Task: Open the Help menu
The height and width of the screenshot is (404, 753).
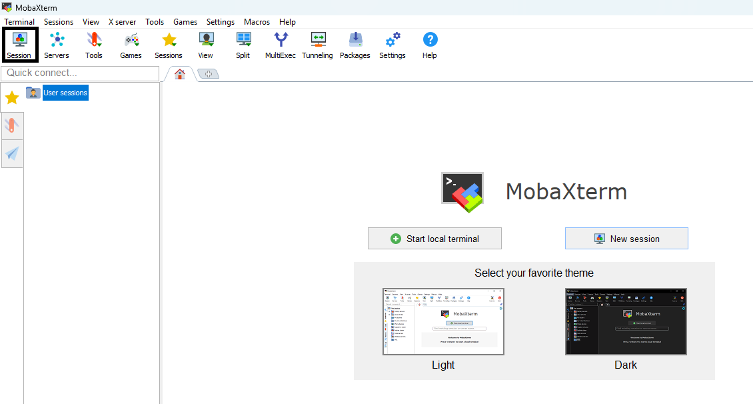Action: [287, 22]
